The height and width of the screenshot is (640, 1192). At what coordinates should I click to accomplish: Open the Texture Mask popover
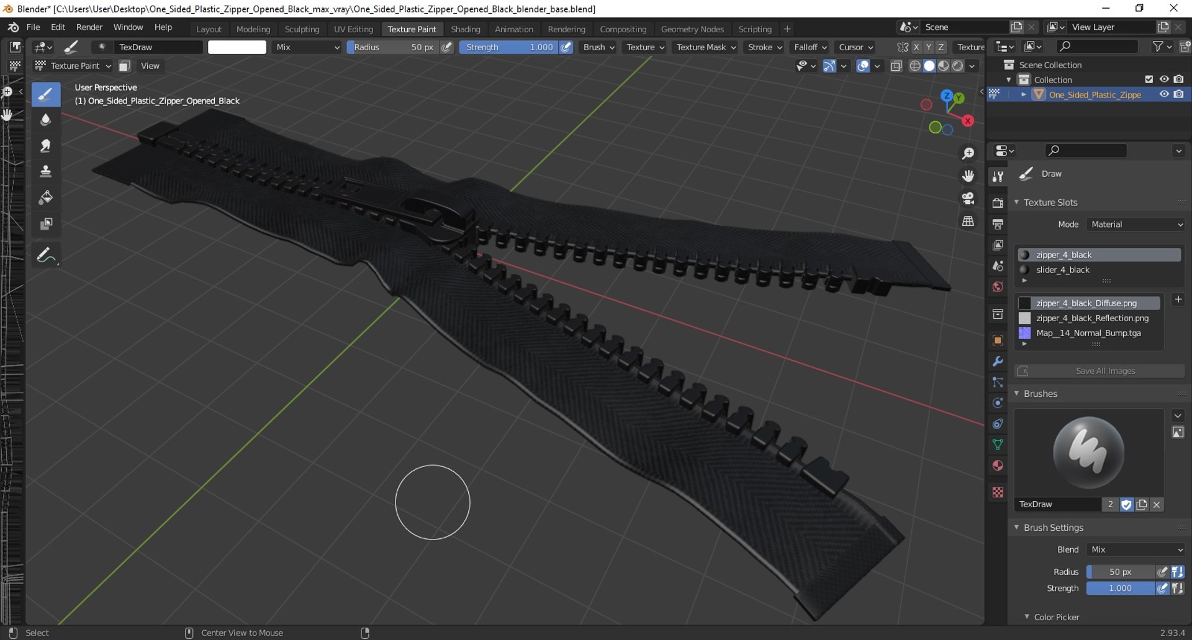coord(706,47)
